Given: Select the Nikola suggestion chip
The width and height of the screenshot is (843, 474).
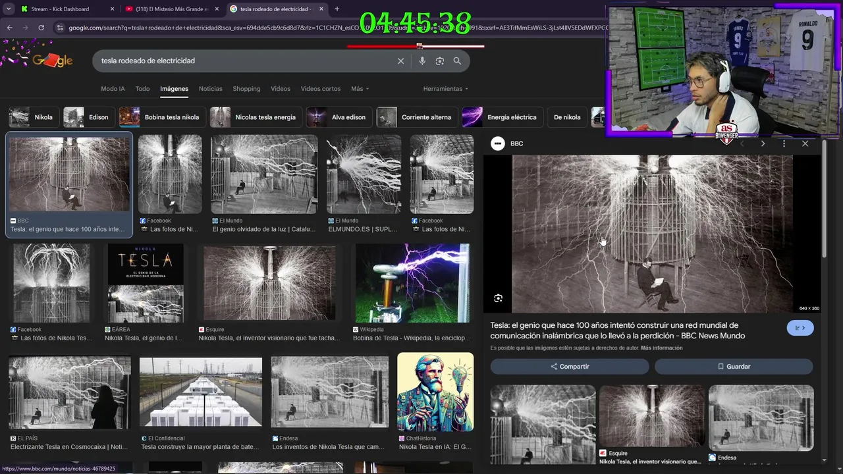Looking at the screenshot, I should [32, 117].
